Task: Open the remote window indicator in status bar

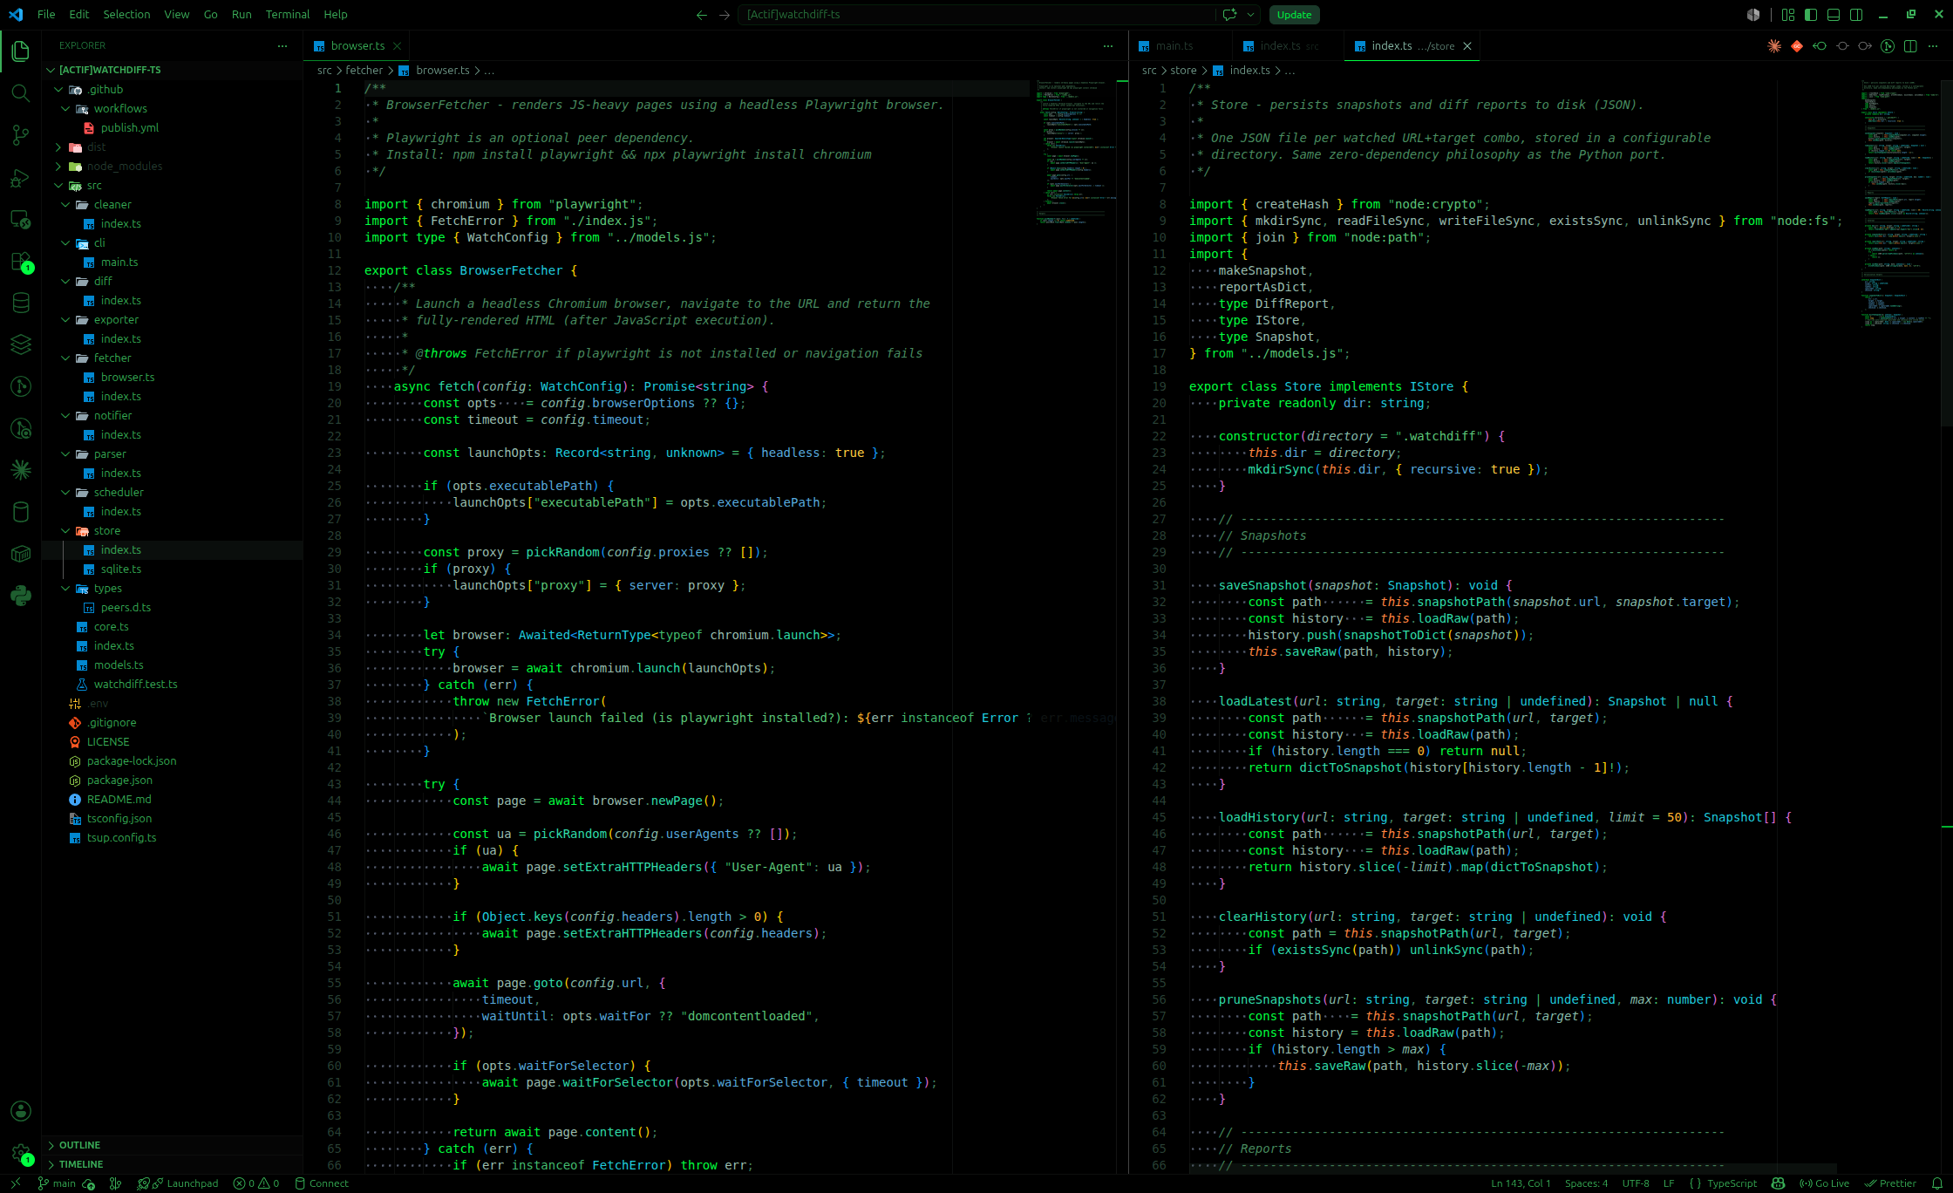Action: point(15,1183)
